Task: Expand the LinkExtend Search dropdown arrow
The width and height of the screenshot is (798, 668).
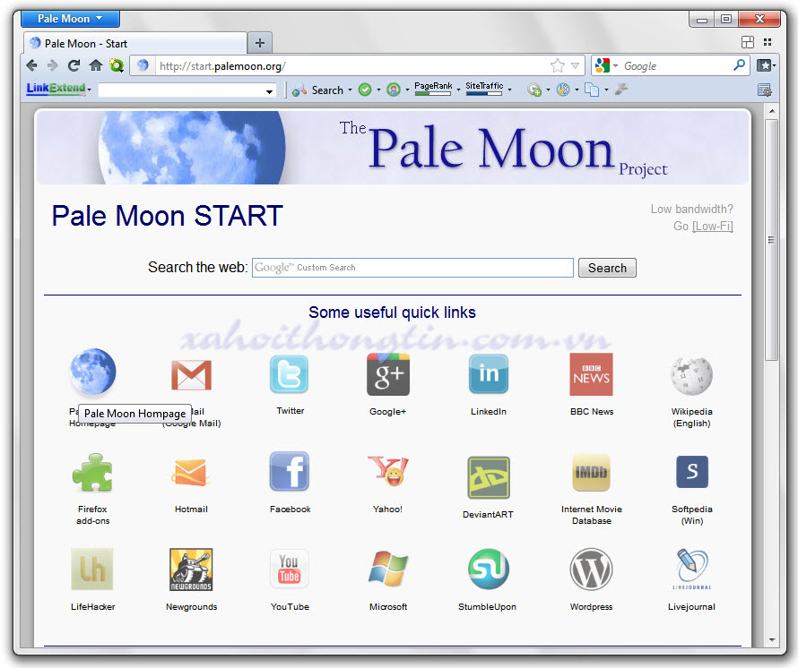Action: point(350,90)
